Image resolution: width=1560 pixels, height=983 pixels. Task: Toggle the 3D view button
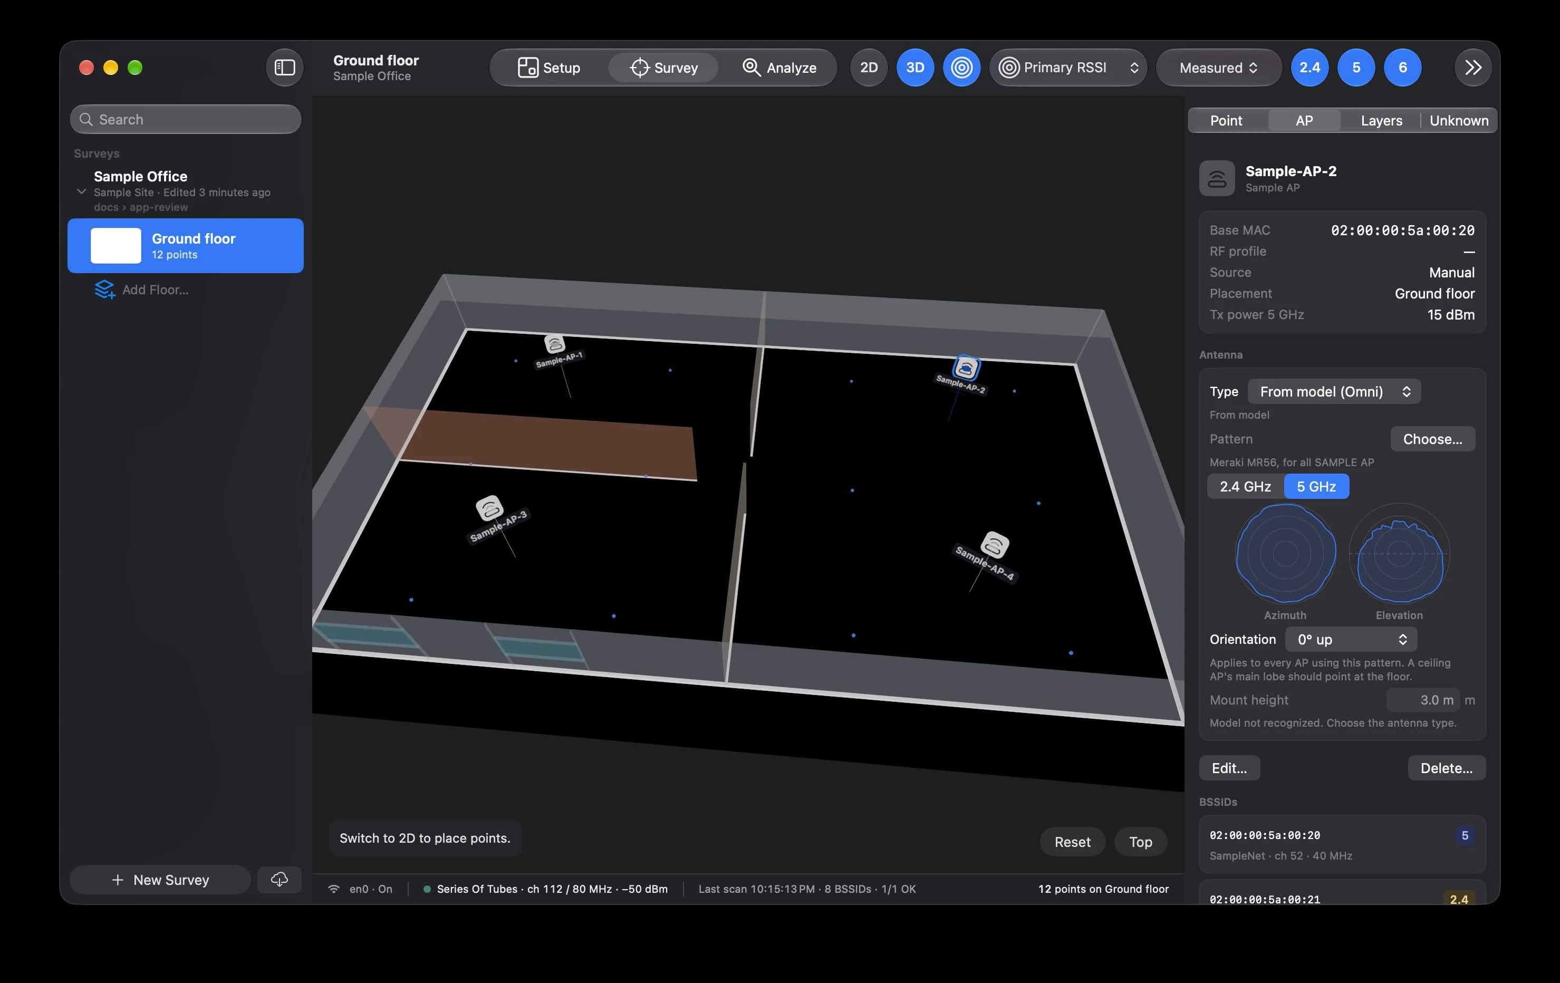coord(915,68)
